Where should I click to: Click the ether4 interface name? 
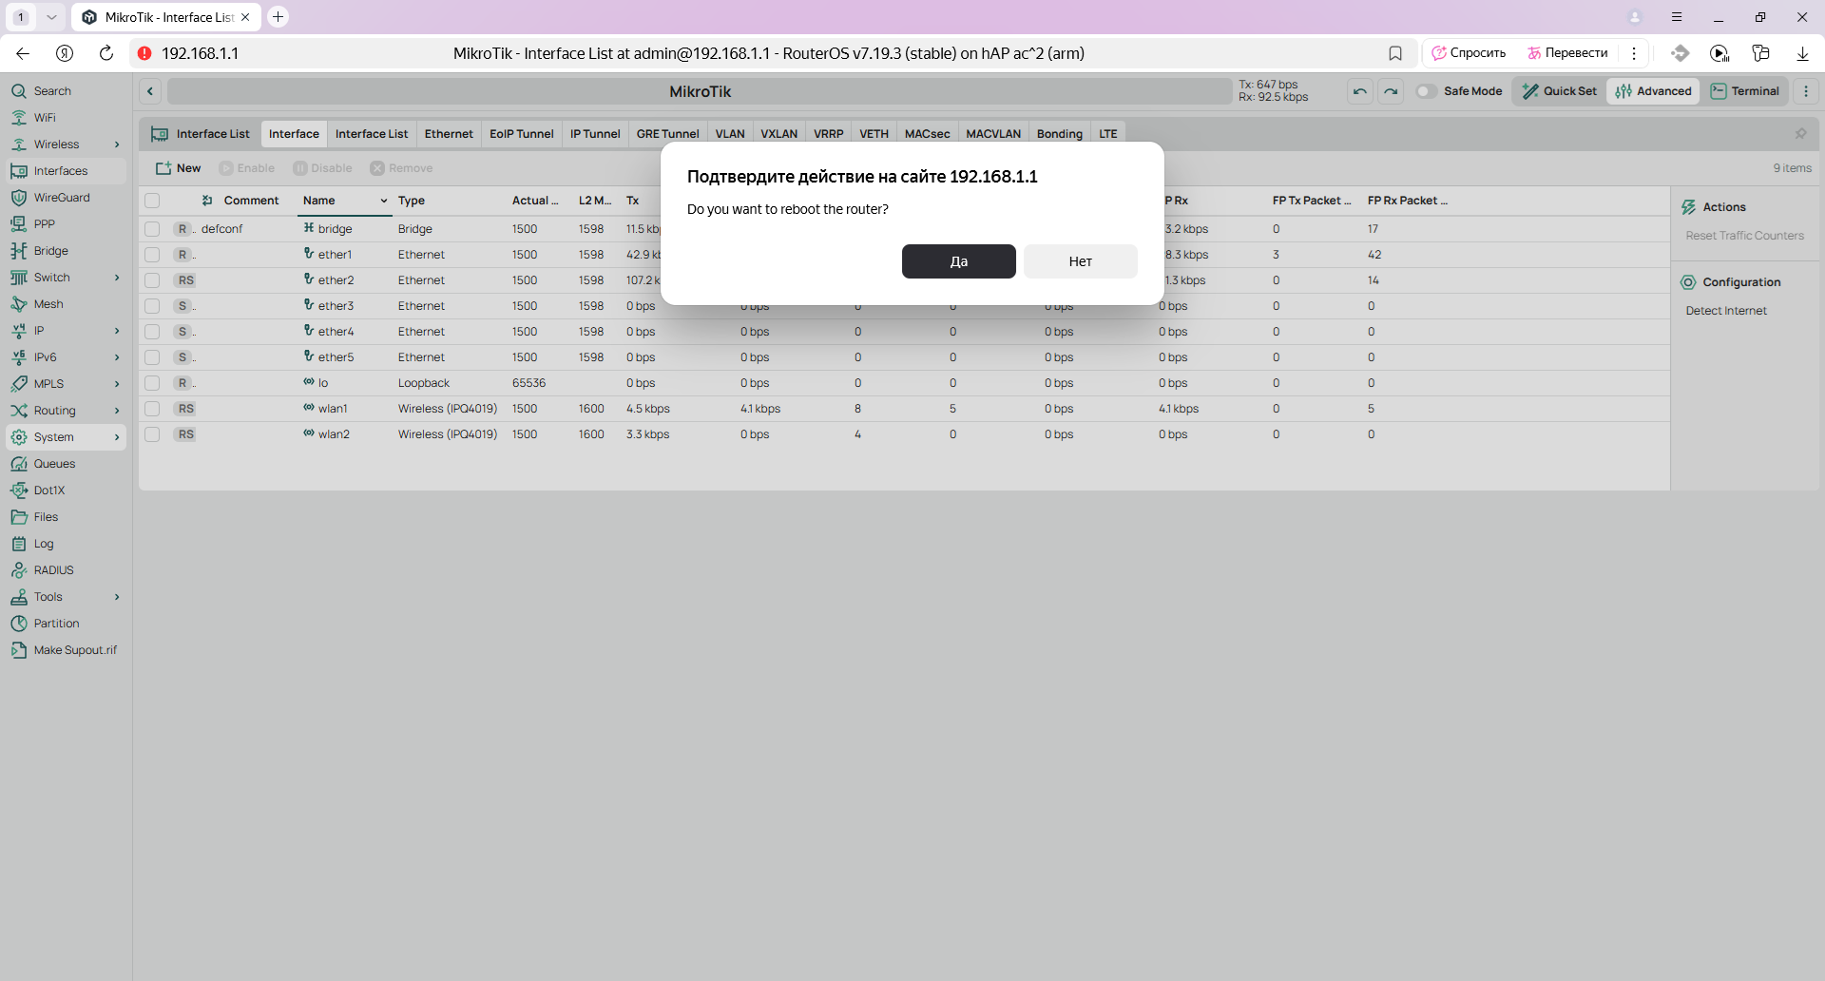pos(336,332)
